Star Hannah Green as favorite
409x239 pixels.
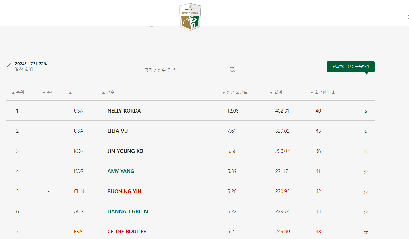pos(366,212)
